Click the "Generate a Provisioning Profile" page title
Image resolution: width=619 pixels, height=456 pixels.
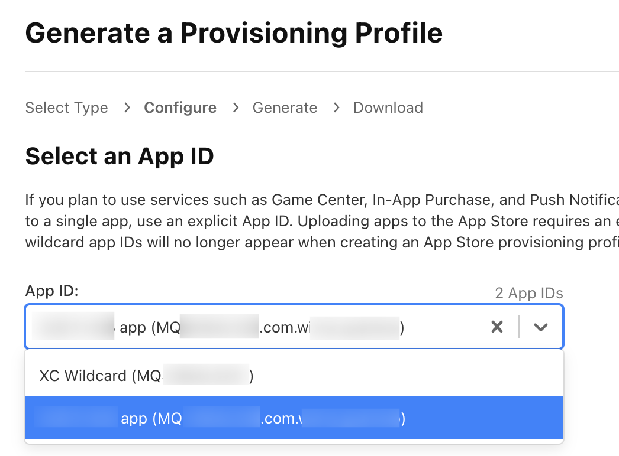(234, 32)
